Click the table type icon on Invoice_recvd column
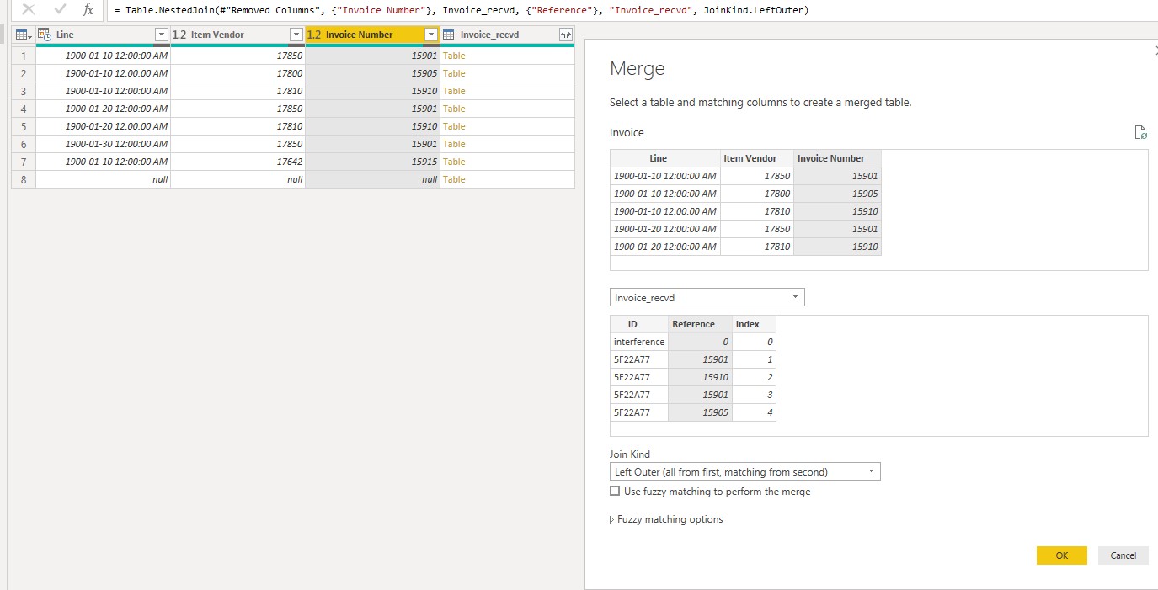This screenshot has width=1158, height=590. point(448,35)
